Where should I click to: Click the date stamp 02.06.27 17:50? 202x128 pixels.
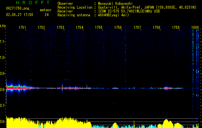[20, 15]
